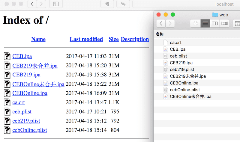The height and width of the screenshot is (142, 240).
Task: Click unknown-file icon beside CEB219未合并.ipa link
Action: 7,66
